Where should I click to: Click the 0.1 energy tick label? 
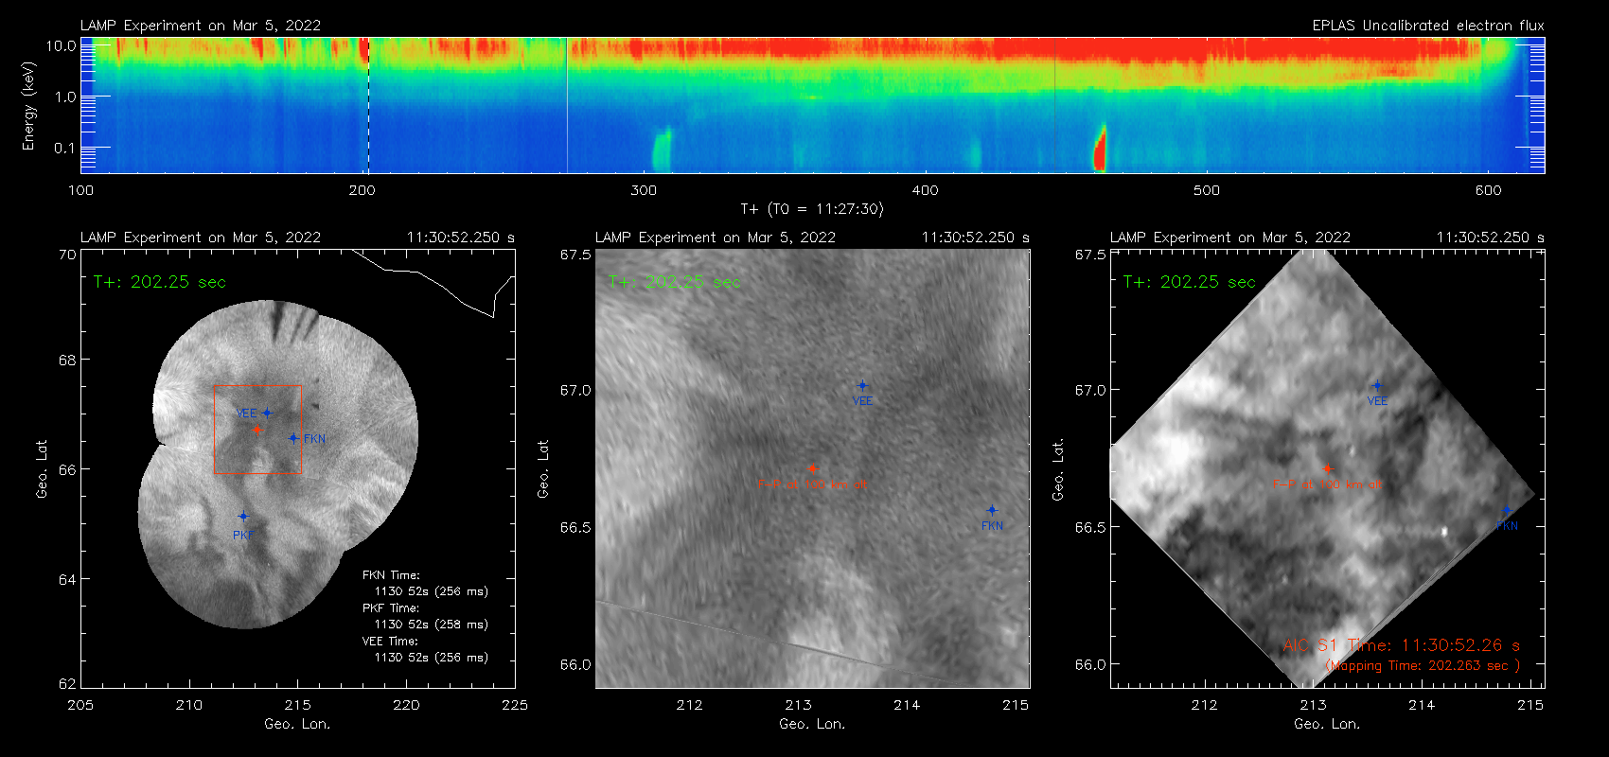(x=65, y=148)
